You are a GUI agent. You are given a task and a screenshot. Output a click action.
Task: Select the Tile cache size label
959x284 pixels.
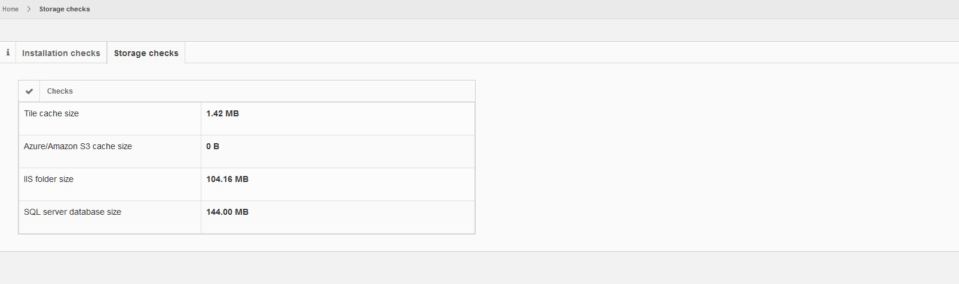click(x=51, y=113)
